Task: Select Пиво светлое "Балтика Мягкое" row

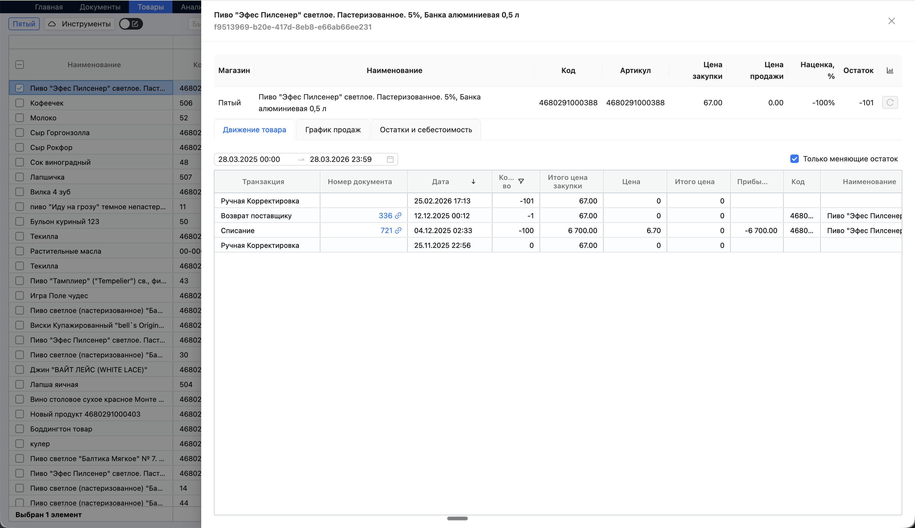Action: (105, 458)
